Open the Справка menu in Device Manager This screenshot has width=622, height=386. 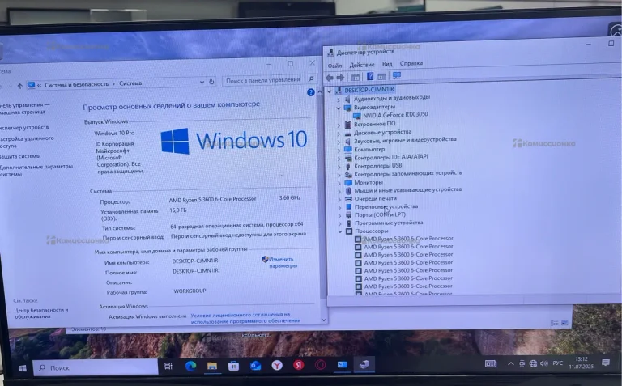click(x=411, y=63)
